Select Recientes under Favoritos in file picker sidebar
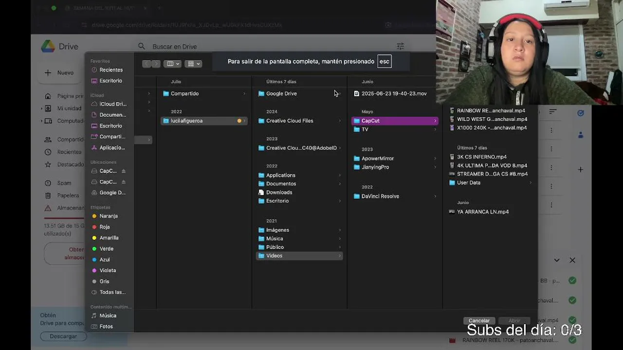The height and width of the screenshot is (350, 623). [x=110, y=70]
